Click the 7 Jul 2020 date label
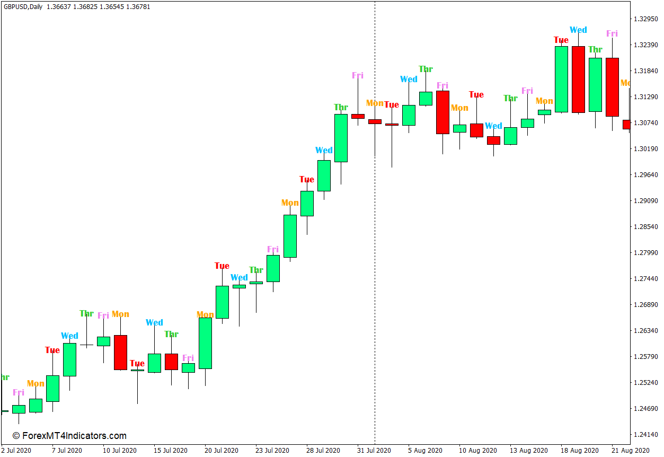Screen dimensions: 664x457 click(66, 451)
